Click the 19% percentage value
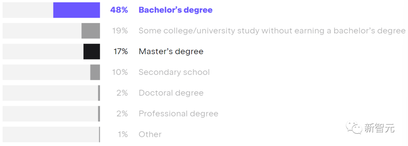 click(x=120, y=31)
